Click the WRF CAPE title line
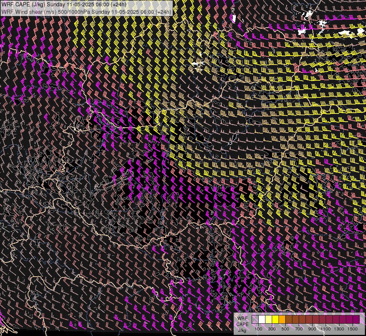This screenshot has width=366, height=336. tap(64, 4)
